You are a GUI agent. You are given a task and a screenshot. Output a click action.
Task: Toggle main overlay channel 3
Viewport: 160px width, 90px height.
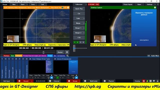point(80,42)
